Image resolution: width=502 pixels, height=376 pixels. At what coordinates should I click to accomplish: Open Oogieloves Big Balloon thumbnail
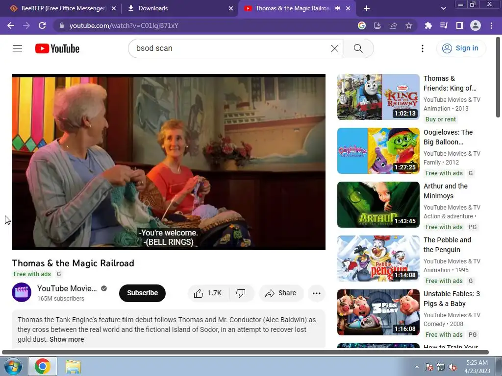click(378, 151)
